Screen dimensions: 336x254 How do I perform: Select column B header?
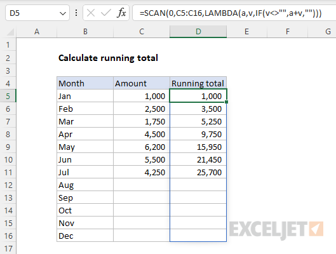(85, 32)
